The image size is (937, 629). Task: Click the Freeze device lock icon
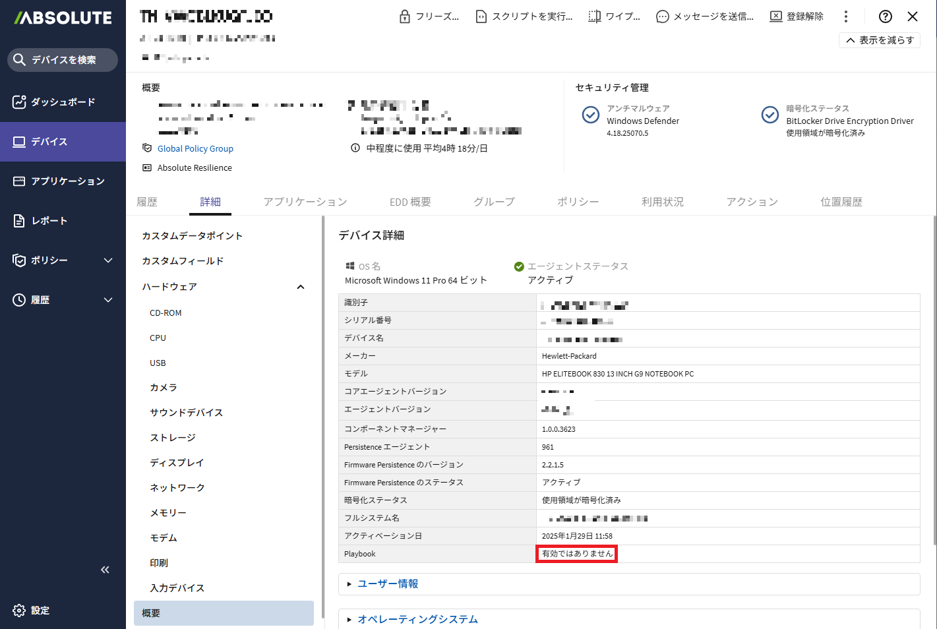pyautogui.click(x=405, y=16)
